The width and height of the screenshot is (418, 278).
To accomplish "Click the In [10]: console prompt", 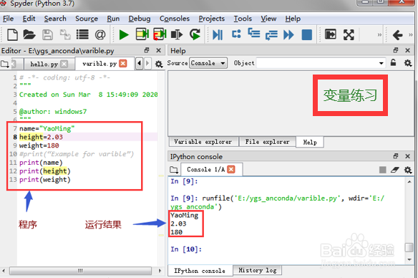I will (186, 249).
